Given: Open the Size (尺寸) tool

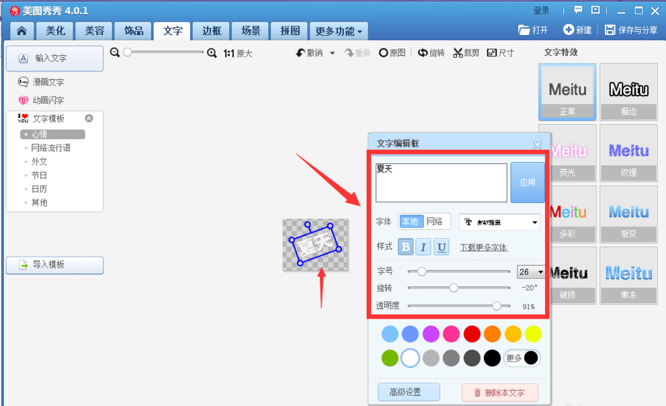Looking at the screenshot, I should pyautogui.click(x=500, y=52).
